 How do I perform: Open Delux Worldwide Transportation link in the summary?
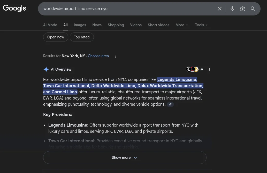[170, 86]
